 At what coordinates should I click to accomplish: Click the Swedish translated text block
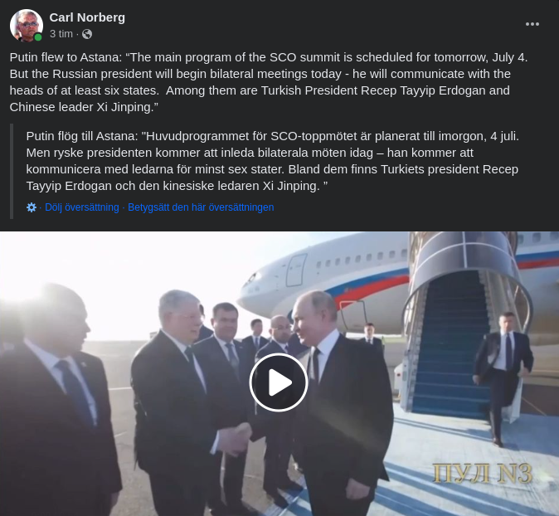[x=272, y=161]
